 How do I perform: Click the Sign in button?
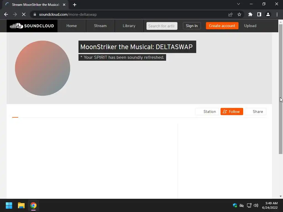pyautogui.click(x=192, y=26)
